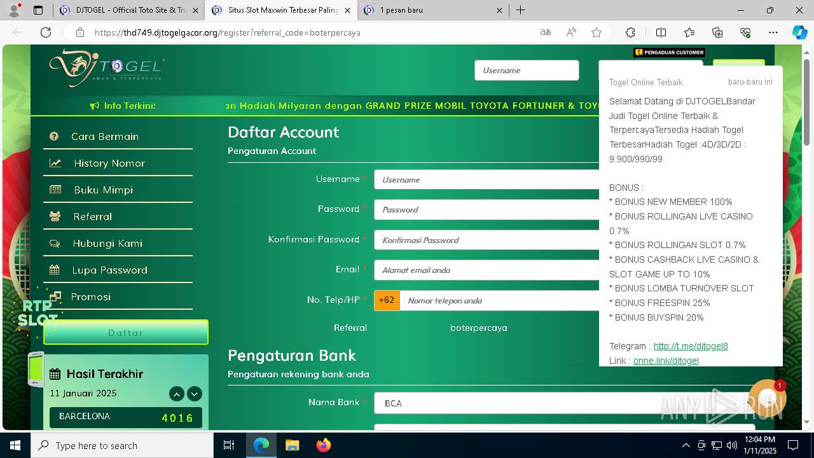Open Task View in taskbar
Screen dimensions: 814x458
coord(229,445)
